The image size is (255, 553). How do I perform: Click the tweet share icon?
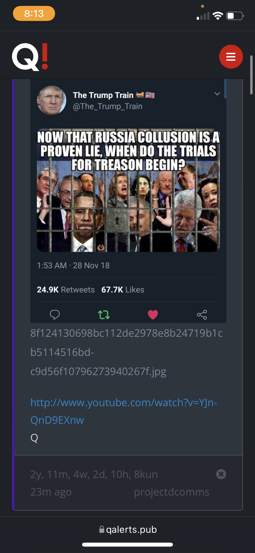202,315
